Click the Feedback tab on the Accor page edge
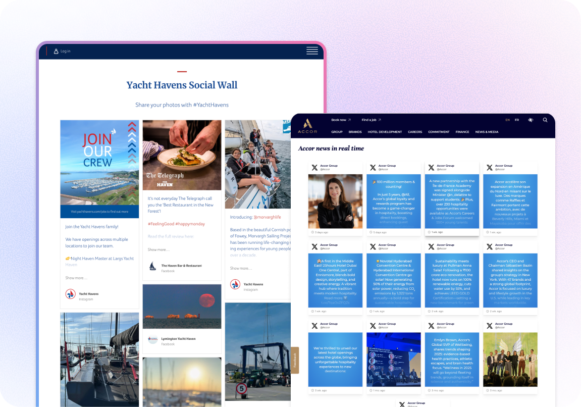 (x=295, y=360)
